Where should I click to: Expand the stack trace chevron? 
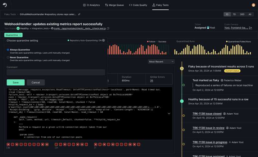(x=169, y=113)
